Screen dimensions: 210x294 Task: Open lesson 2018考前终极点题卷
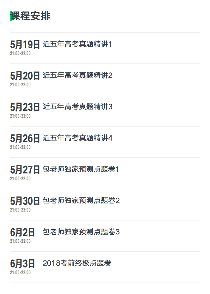pos(77,263)
